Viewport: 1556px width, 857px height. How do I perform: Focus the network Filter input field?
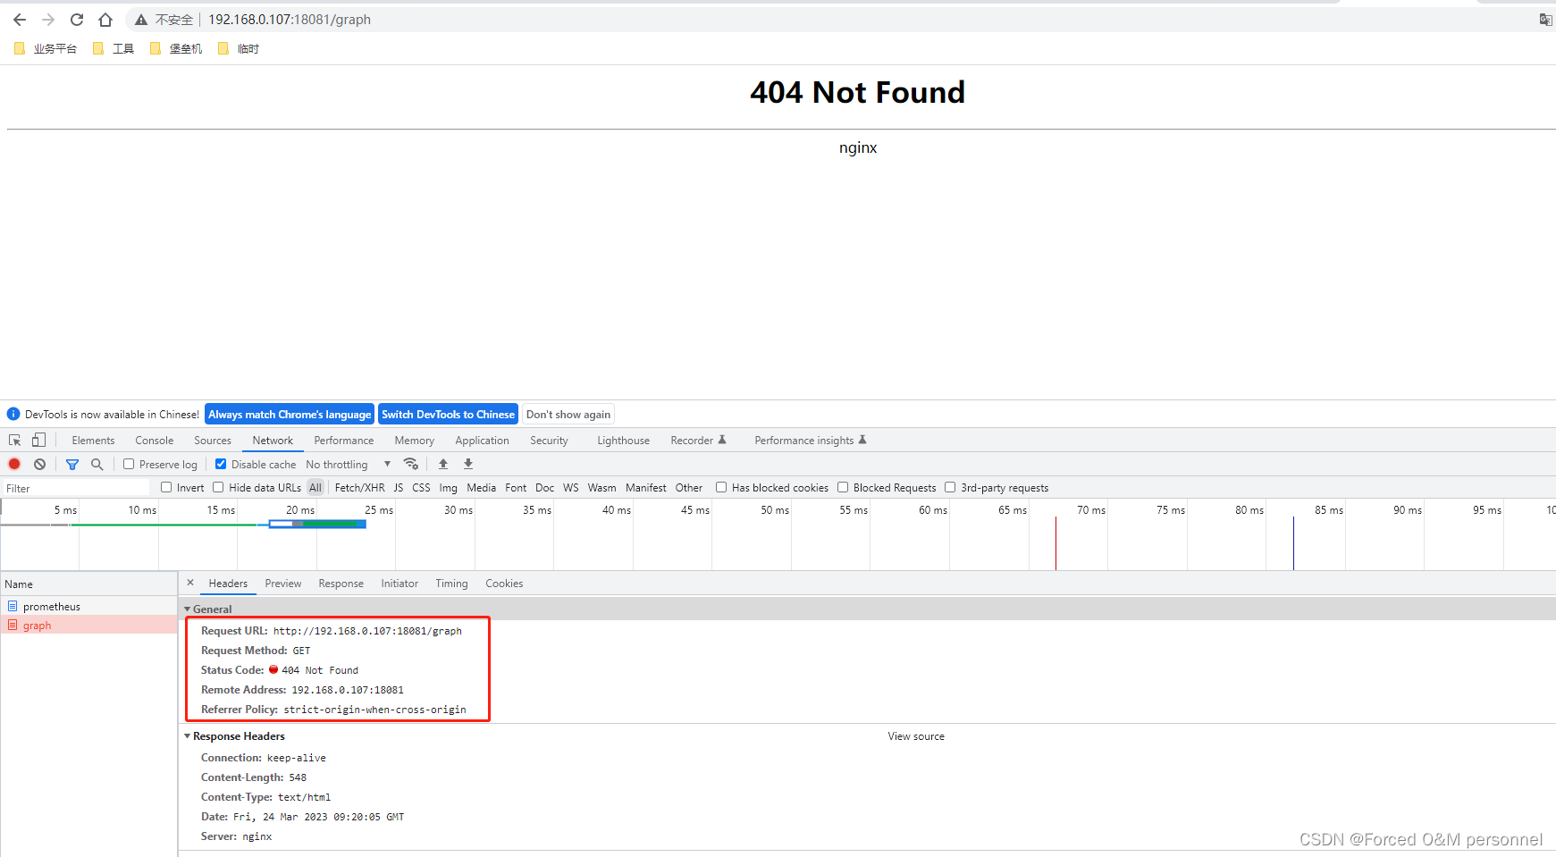(76, 488)
